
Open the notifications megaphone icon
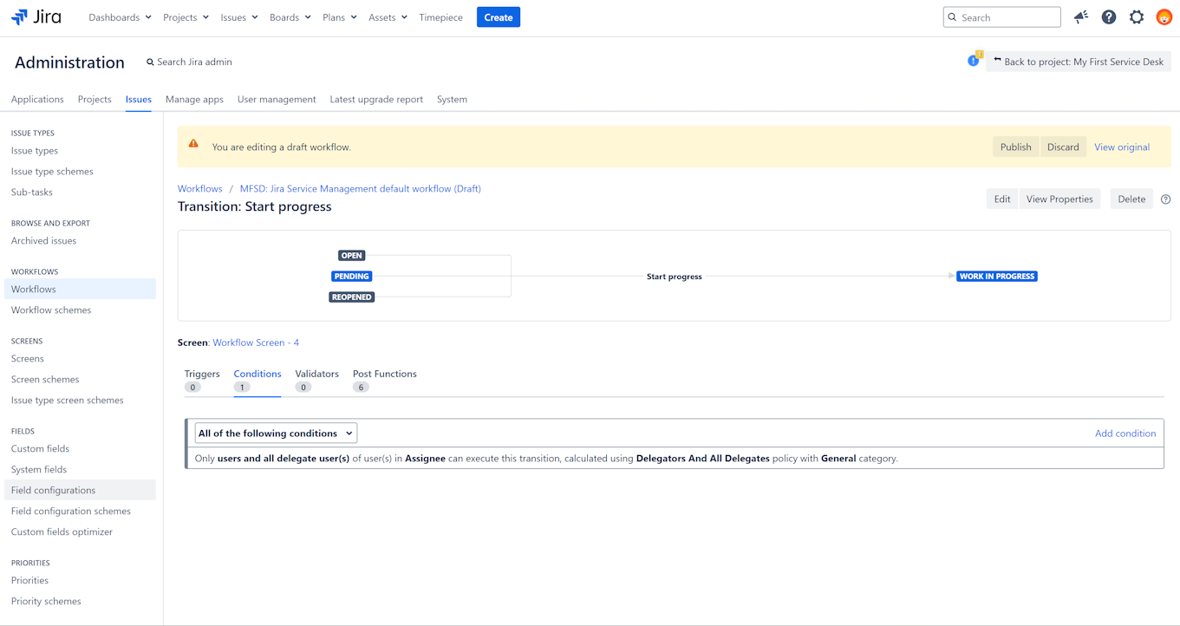point(1080,17)
